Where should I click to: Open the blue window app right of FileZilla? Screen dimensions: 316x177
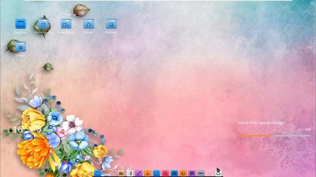(x=174, y=173)
